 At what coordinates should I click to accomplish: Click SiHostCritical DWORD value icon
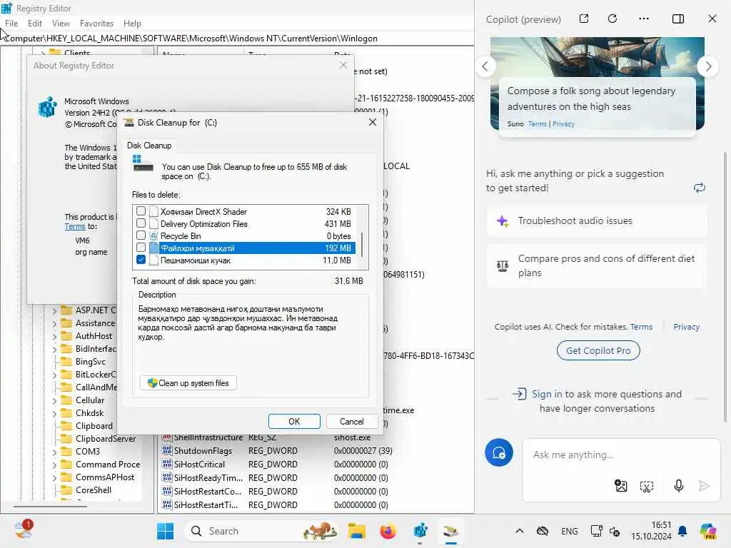pos(166,464)
